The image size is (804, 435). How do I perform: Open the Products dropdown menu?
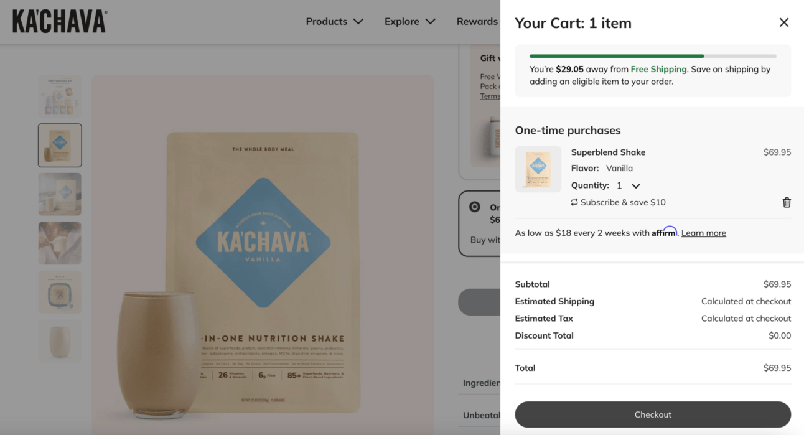pos(334,21)
